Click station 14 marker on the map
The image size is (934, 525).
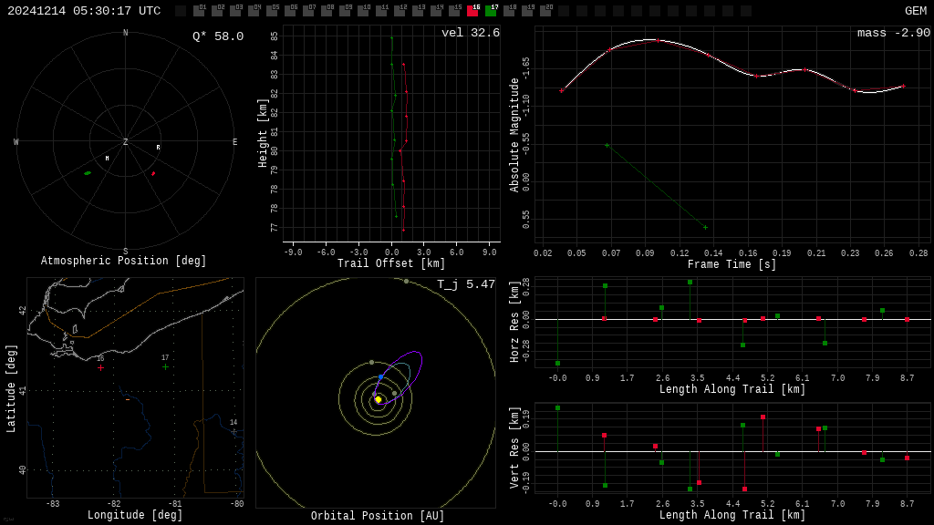coord(233,431)
